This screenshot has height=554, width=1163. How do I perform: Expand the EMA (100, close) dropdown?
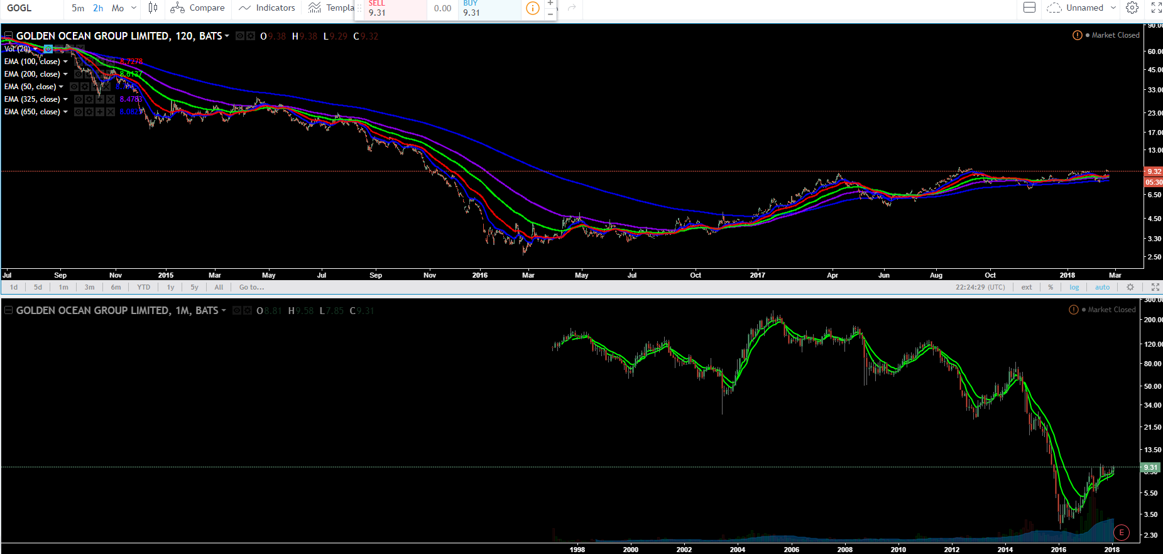point(65,62)
